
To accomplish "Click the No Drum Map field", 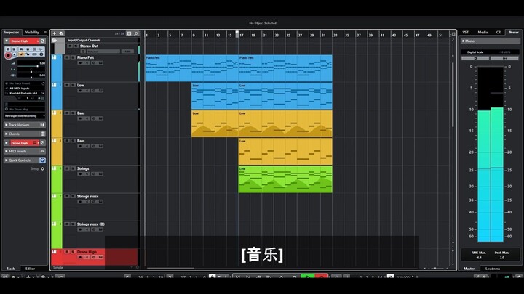I will click(25, 110).
